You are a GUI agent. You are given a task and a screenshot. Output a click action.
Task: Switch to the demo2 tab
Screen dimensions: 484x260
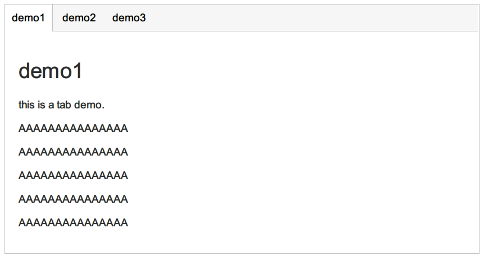(x=79, y=18)
